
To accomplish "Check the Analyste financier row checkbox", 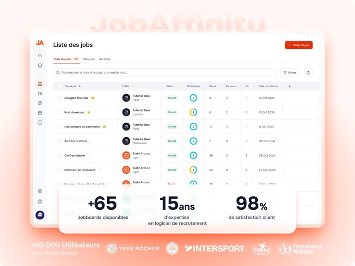I will 60,98.
